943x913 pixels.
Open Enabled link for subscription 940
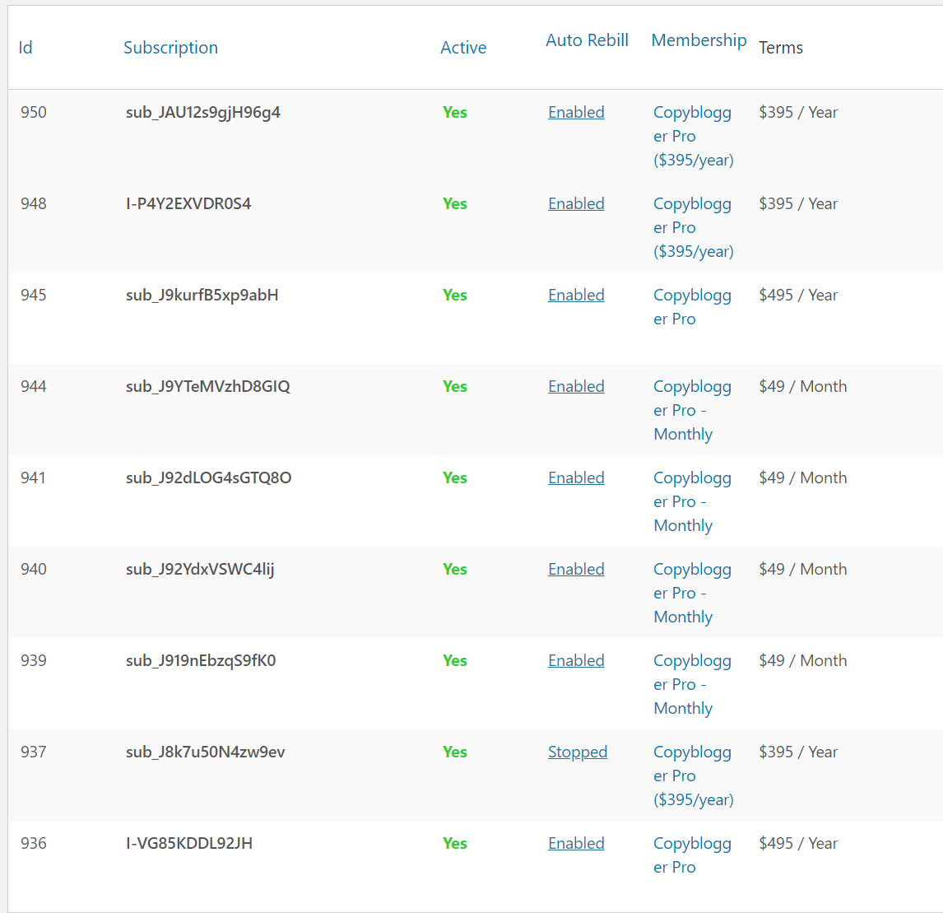click(x=576, y=570)
